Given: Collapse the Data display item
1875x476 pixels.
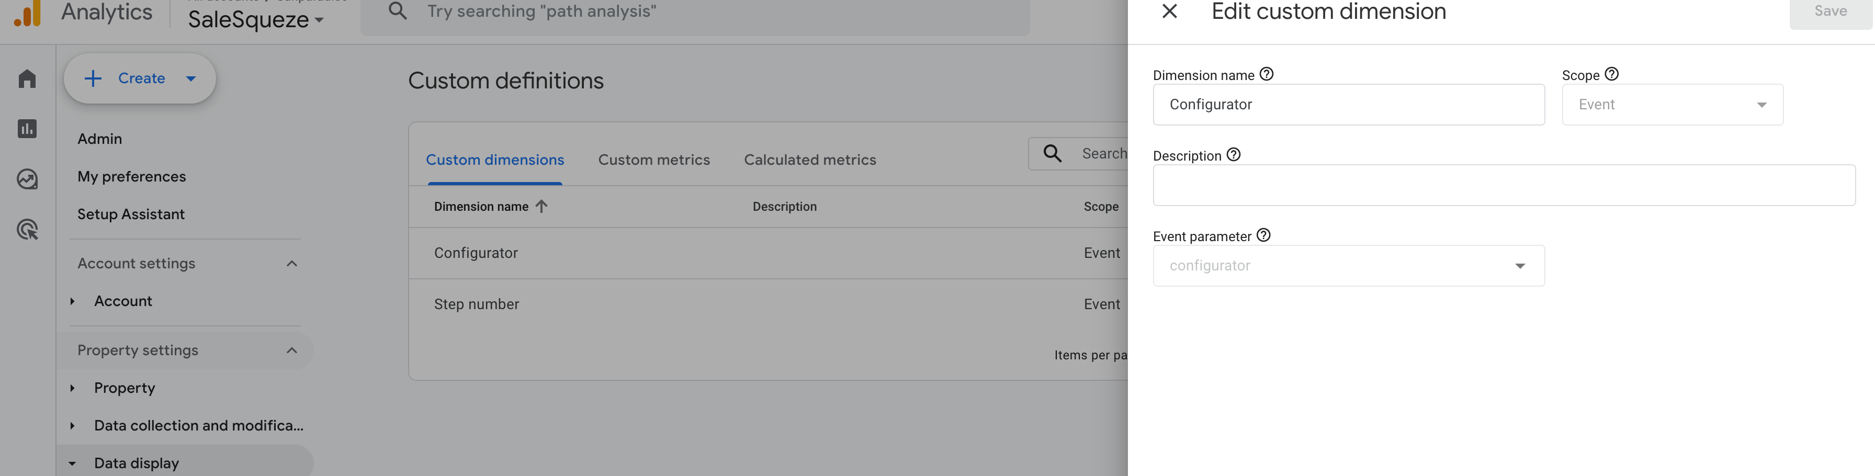Looking at the screenshot, I should tap(72, 463).
